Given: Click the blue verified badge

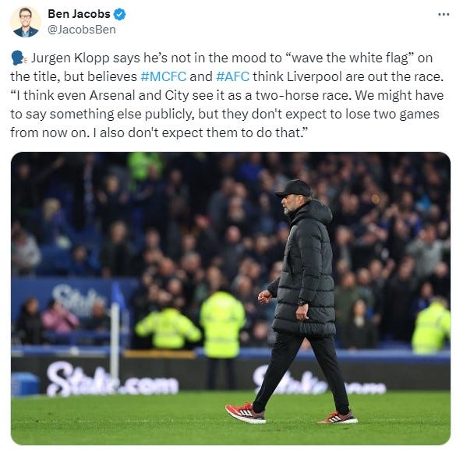Looking at the screenshot, I should click(119, 14).
